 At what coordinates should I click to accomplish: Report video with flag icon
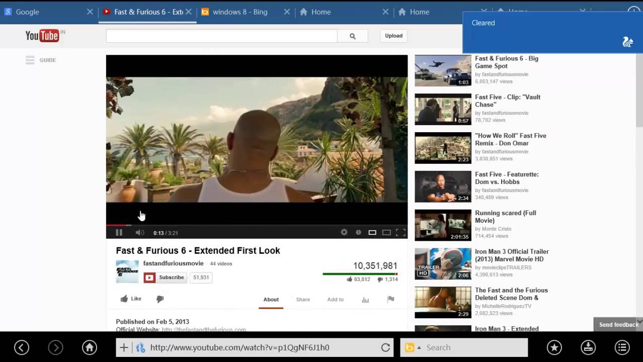pyautogui.click(x=391, y=299)
